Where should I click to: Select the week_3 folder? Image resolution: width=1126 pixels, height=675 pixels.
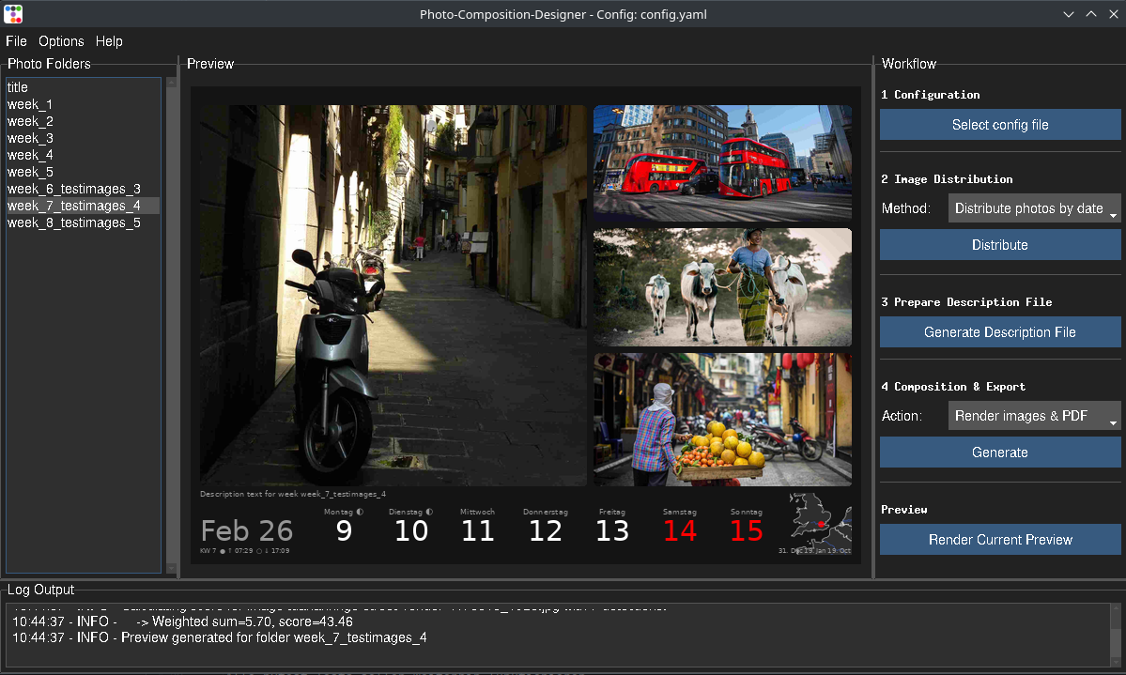tap(84, 138)
